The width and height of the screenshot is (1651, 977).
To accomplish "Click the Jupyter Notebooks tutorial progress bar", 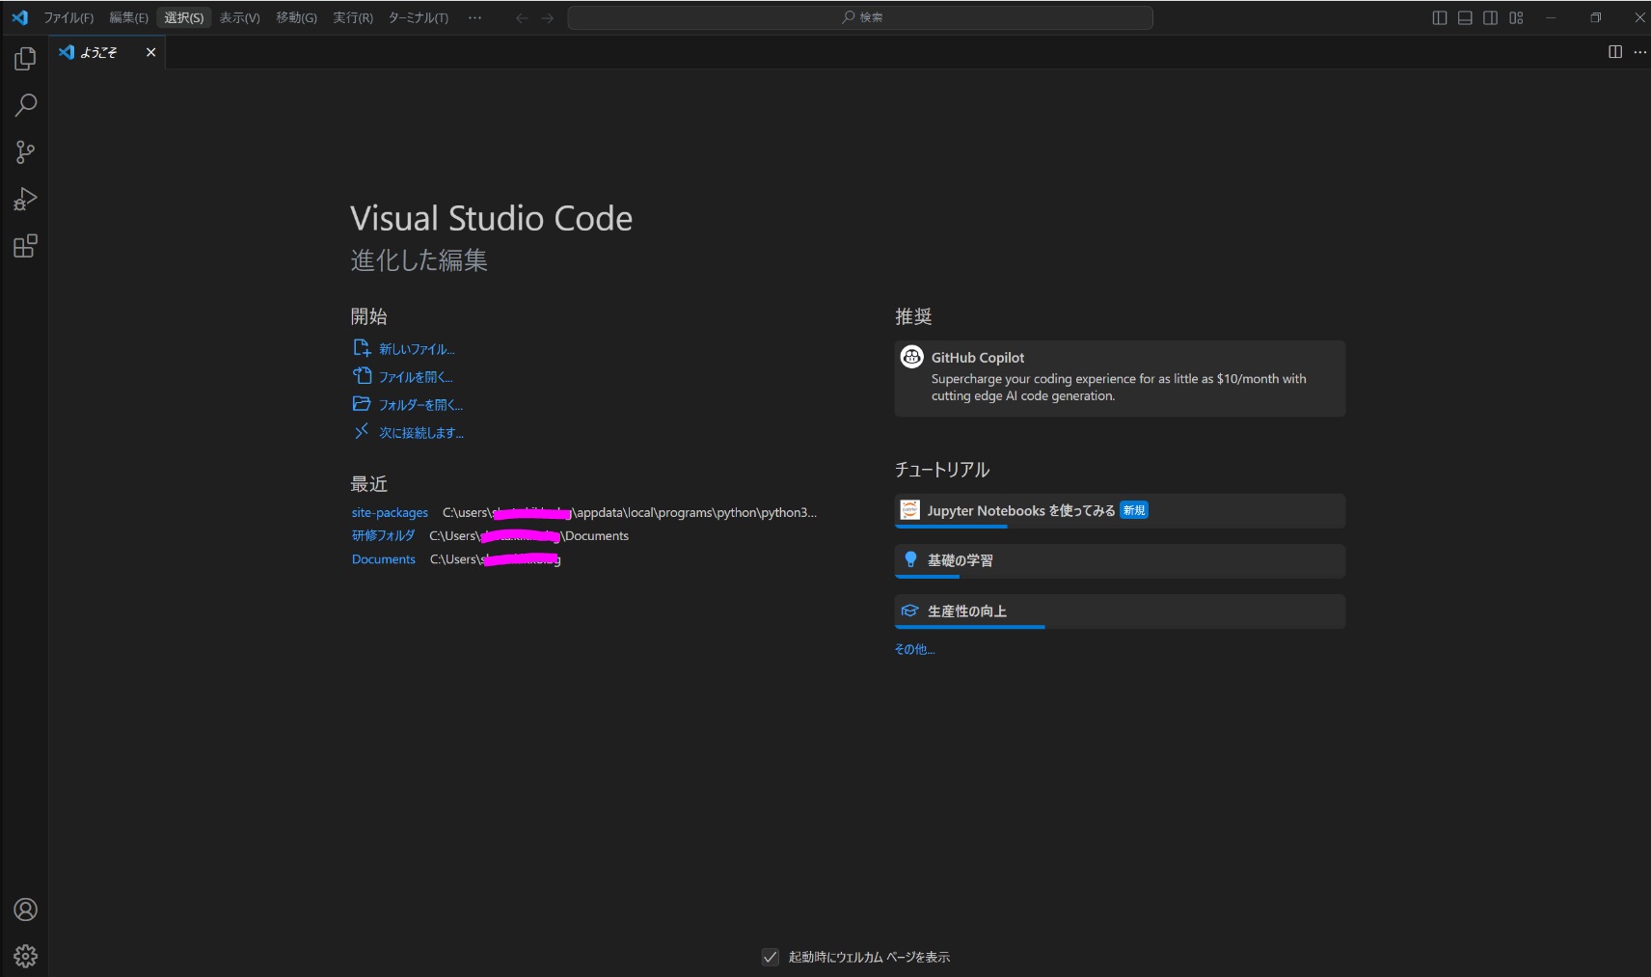I will [x=953, y=528].
